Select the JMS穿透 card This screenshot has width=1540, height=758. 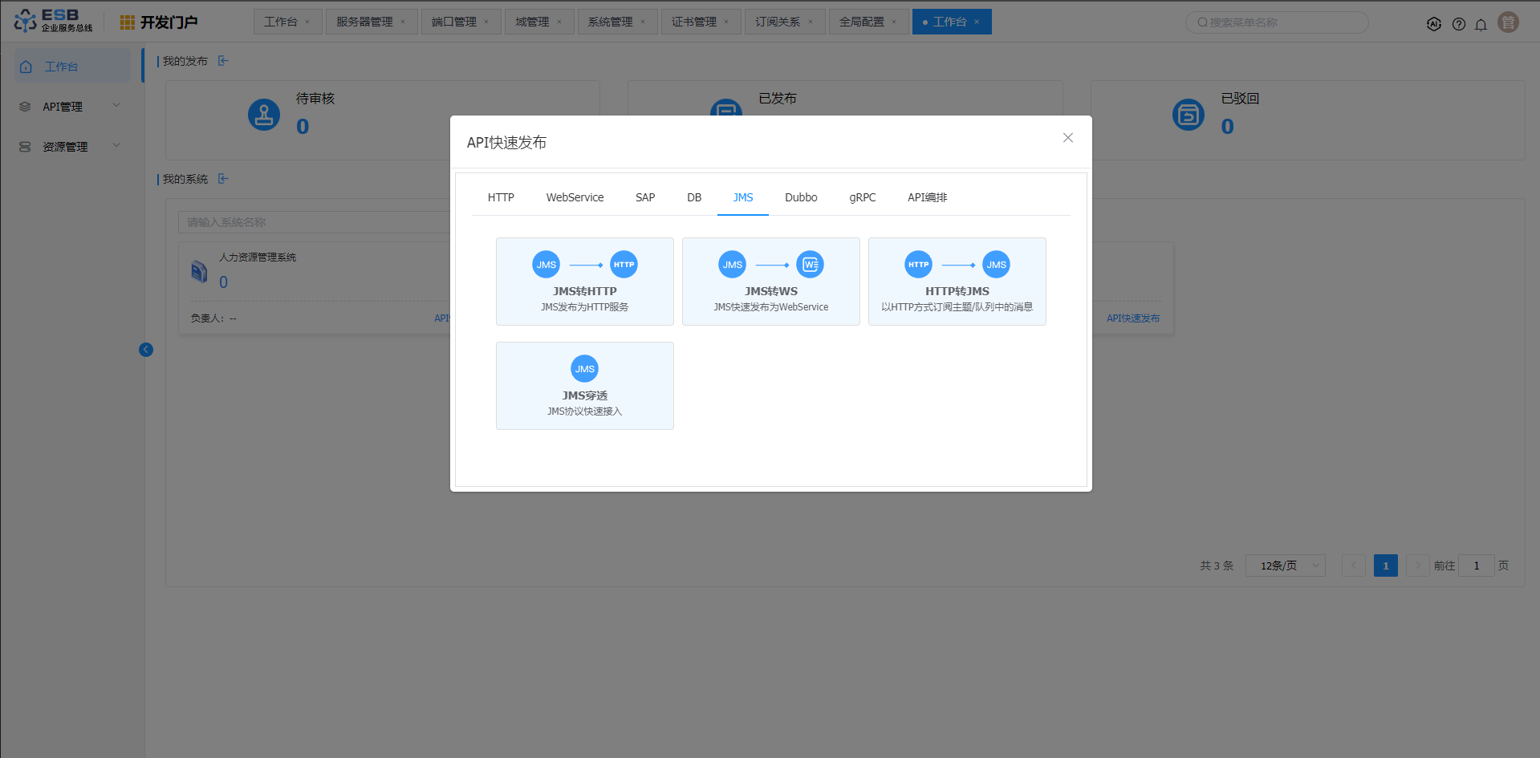point(584,386)
